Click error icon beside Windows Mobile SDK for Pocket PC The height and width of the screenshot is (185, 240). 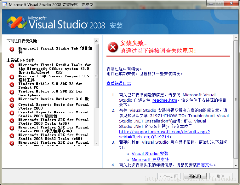point(12,85)
